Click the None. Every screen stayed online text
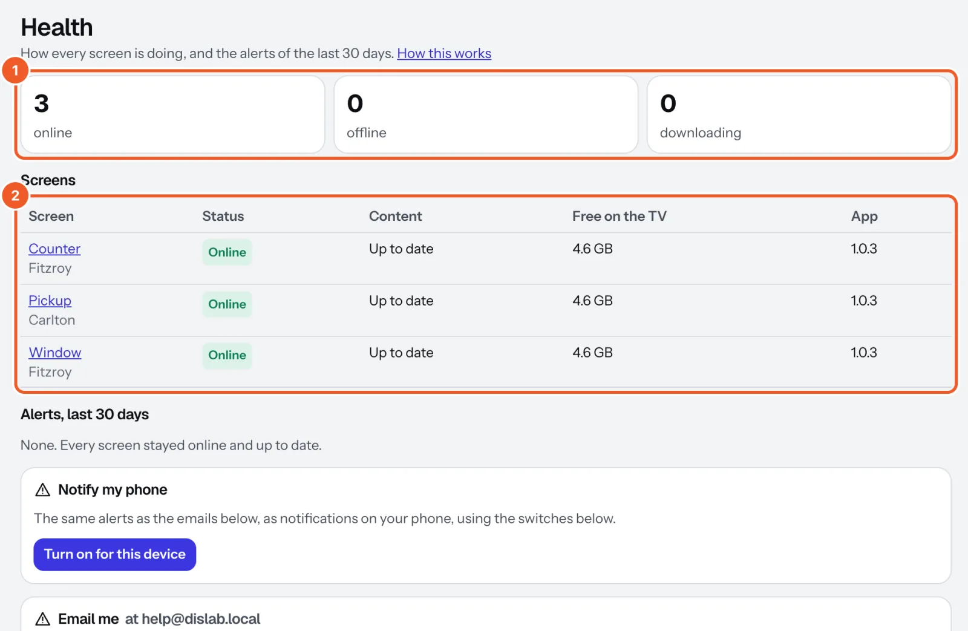 pos(171,445)
